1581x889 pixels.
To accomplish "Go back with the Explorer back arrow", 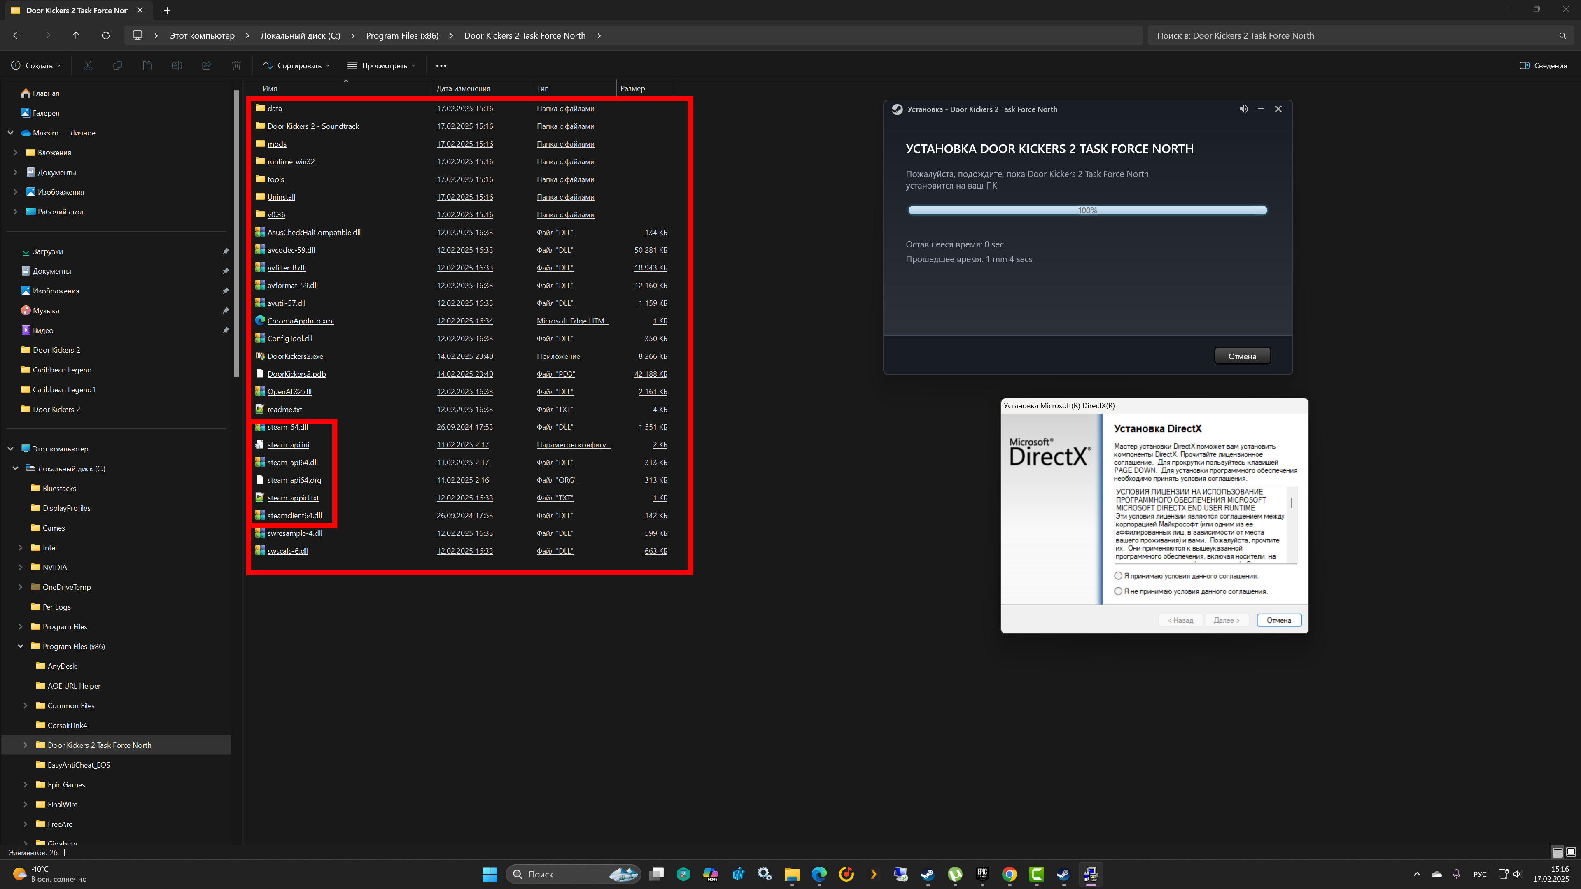I will point(16,35).
